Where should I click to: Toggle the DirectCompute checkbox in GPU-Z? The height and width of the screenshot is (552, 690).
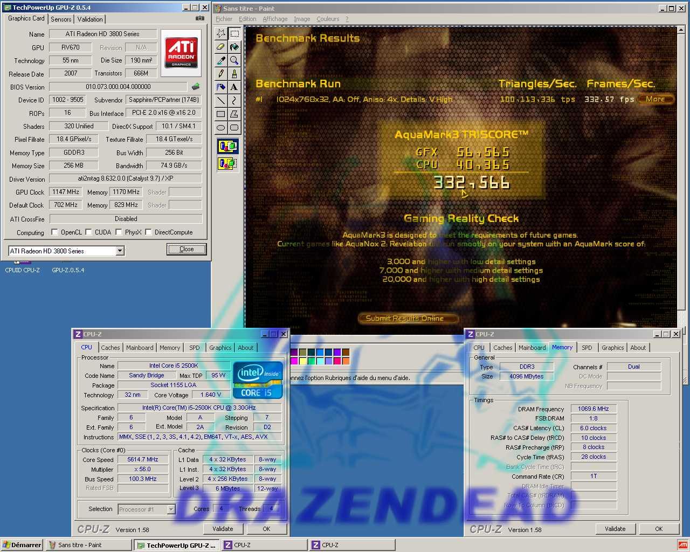pos(148,232)
